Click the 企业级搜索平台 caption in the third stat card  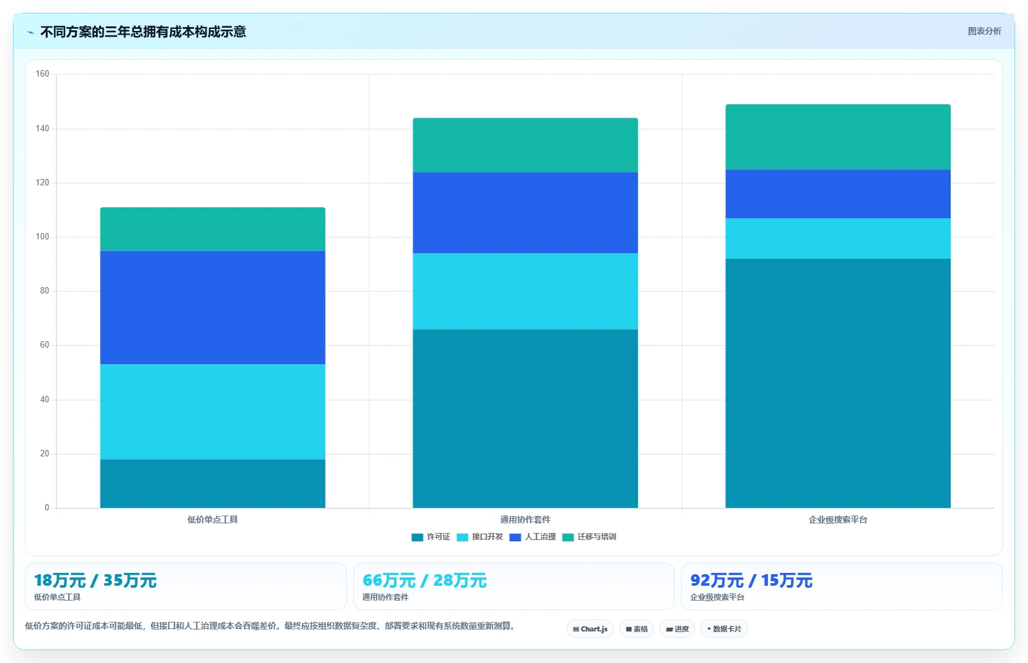[717, 597]
